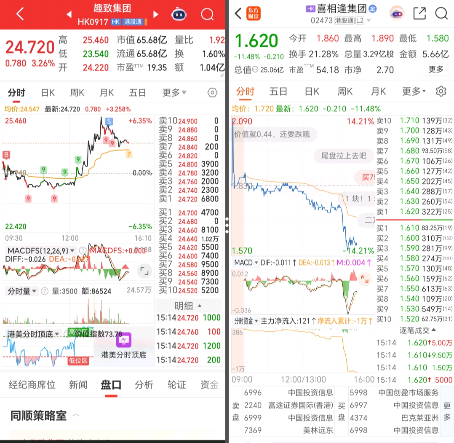Image resolution: width=454 pixels, height=443 pixels.
Task: Expand dropdown next to L2 label
Action: pyautogui.click(x=369, y=21)
